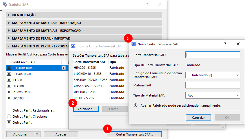Expand the IDENTIFICAÇÃO section

[x=9, y=15]
